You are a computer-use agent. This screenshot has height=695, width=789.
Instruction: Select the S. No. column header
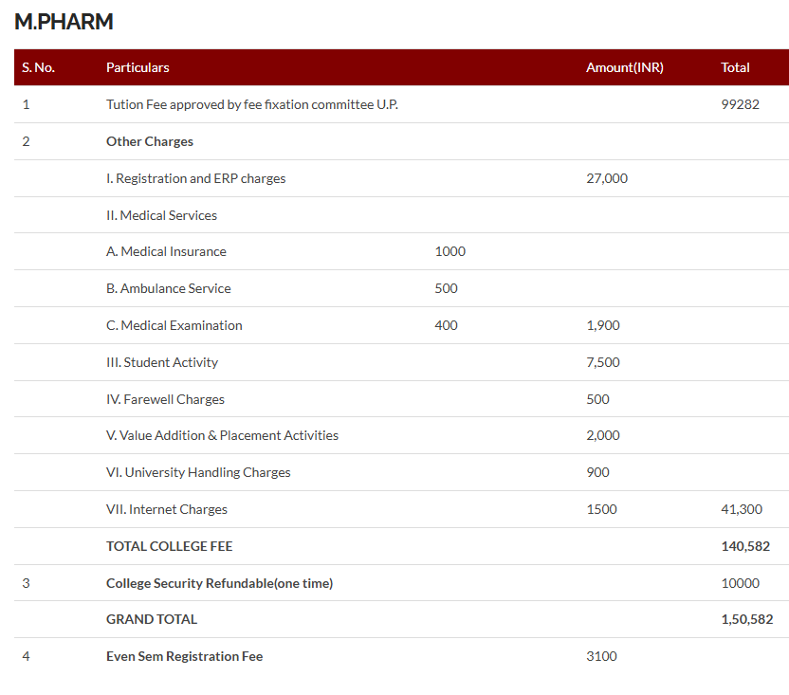coord(38,67)
